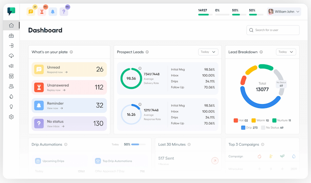Click the No Status 49 chart tooltip
Viewport: 311px width, 183px height.
point(281,84)
